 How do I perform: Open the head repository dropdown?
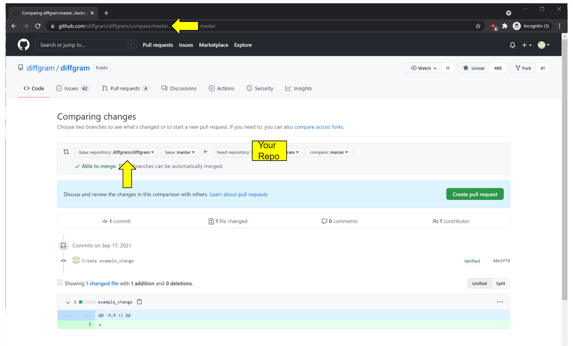[x=258, y=152]
